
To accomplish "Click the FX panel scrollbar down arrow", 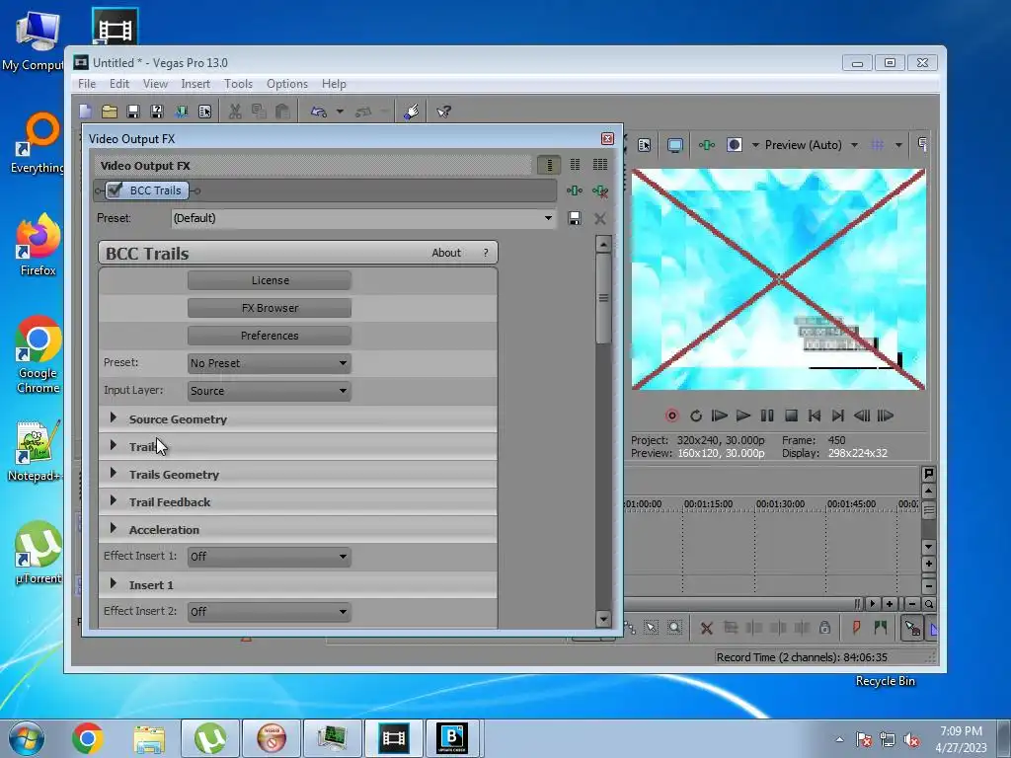I will 603,620.
